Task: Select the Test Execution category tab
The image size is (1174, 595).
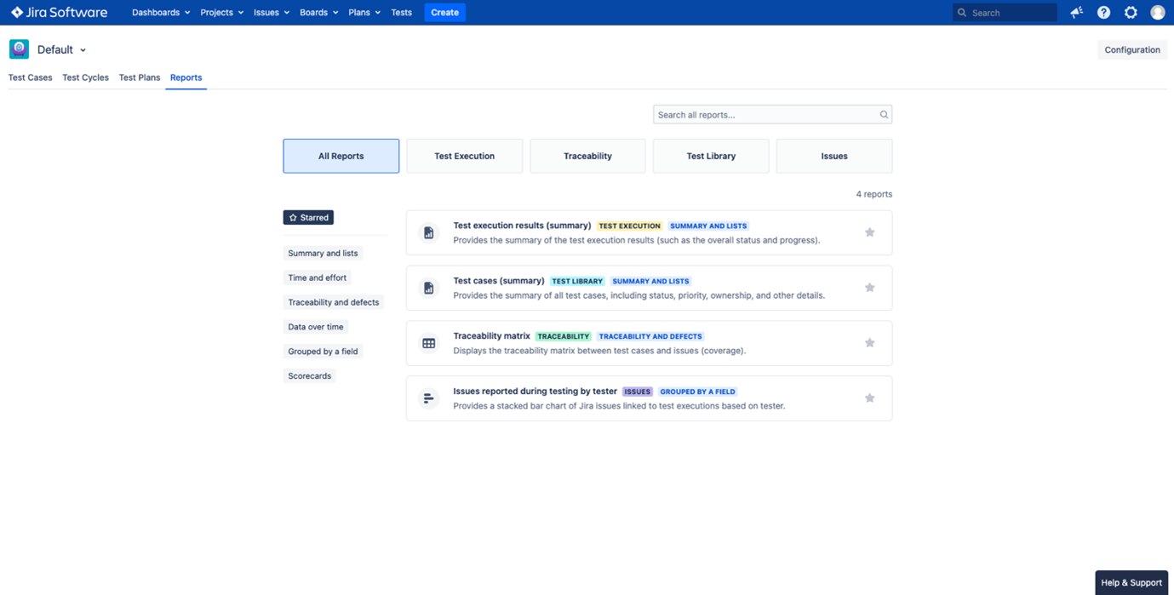Action: tap(464, 157)
